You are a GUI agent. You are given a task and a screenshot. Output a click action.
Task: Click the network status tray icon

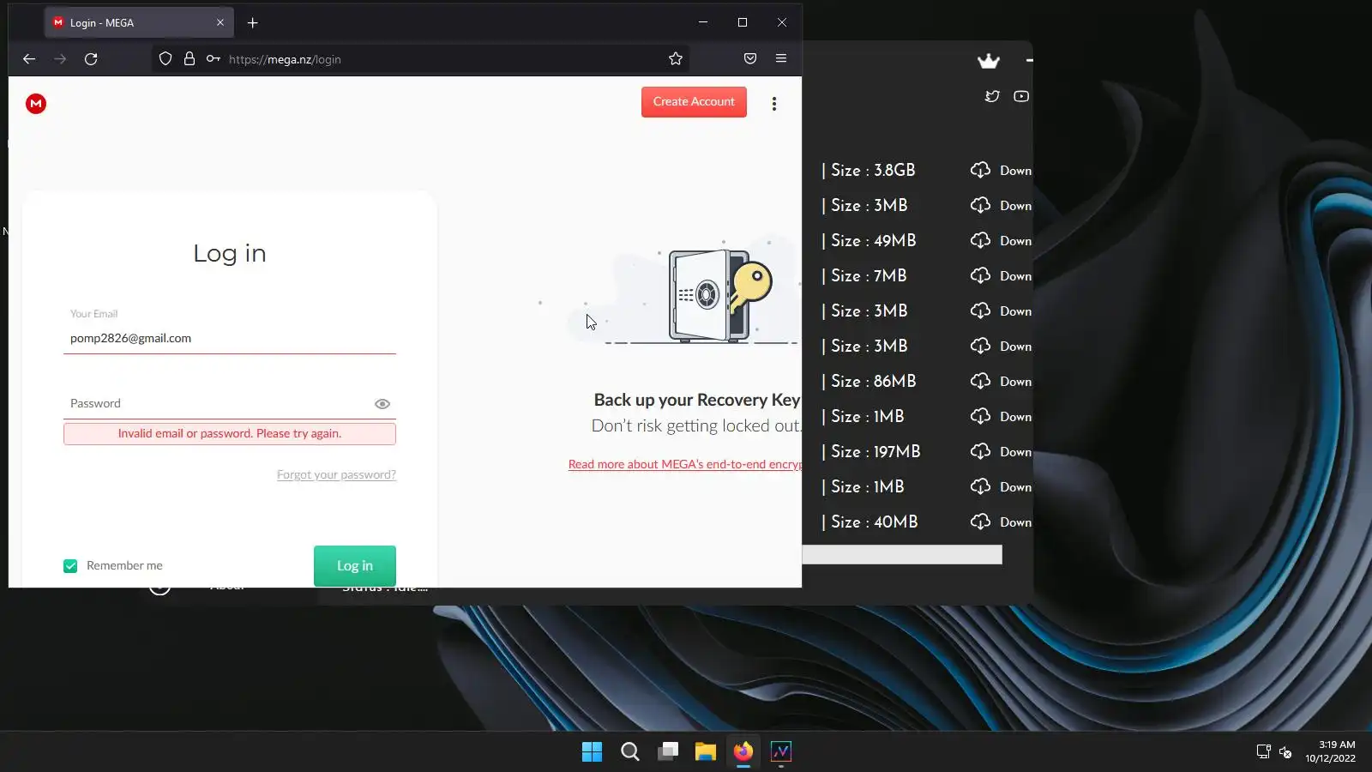click(x=1264, y=752)
